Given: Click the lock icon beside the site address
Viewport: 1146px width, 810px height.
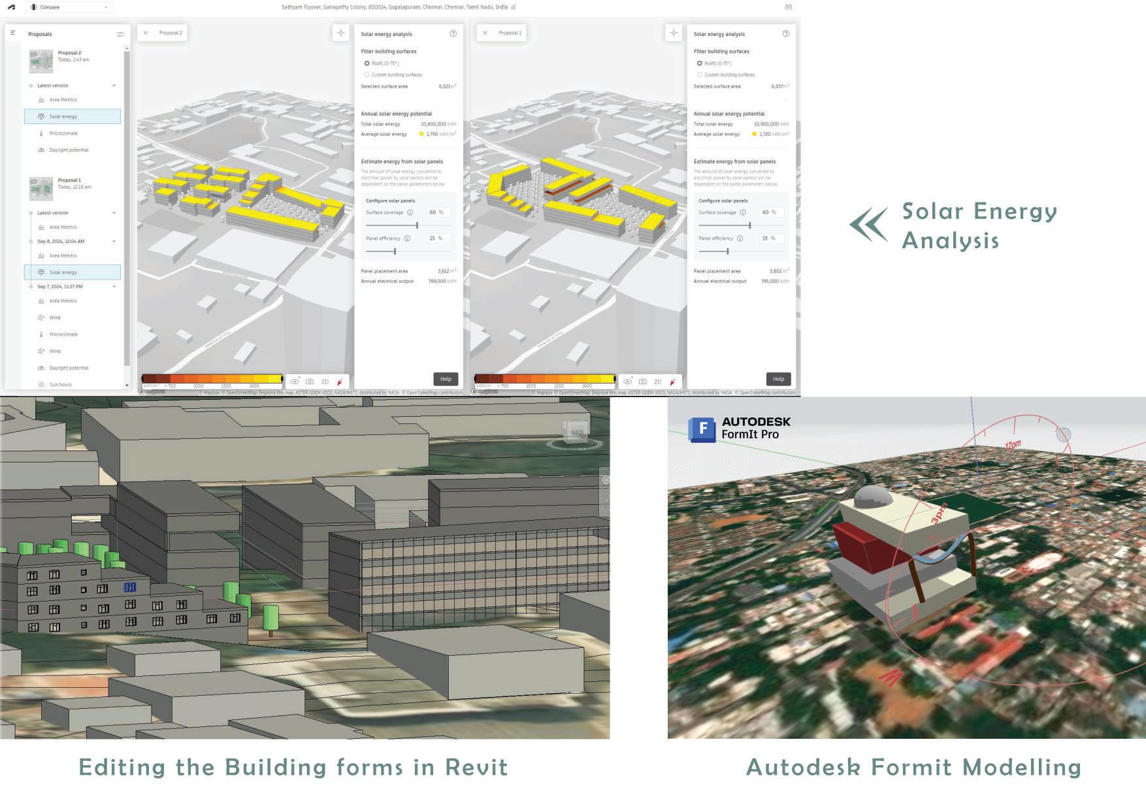Looking at the screenshot, I should tap(514, 7).
